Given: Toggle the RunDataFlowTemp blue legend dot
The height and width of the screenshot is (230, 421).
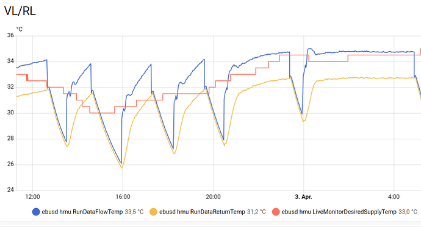Looking at the screenshot, I should tap(36, 212).
